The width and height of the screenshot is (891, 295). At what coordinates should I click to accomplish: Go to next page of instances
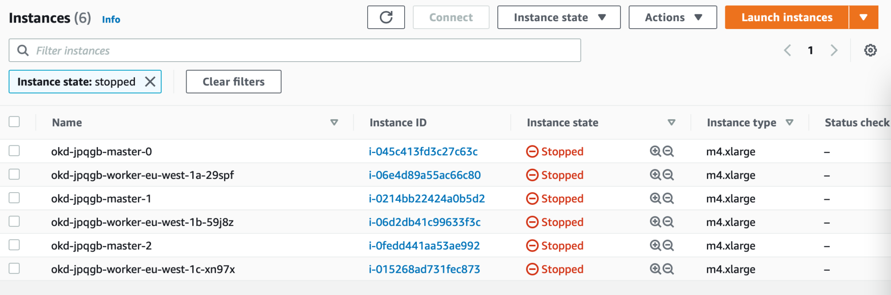click(x=834, y=50)
